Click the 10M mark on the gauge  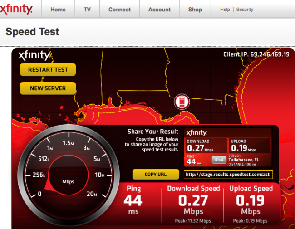(100, 175)
